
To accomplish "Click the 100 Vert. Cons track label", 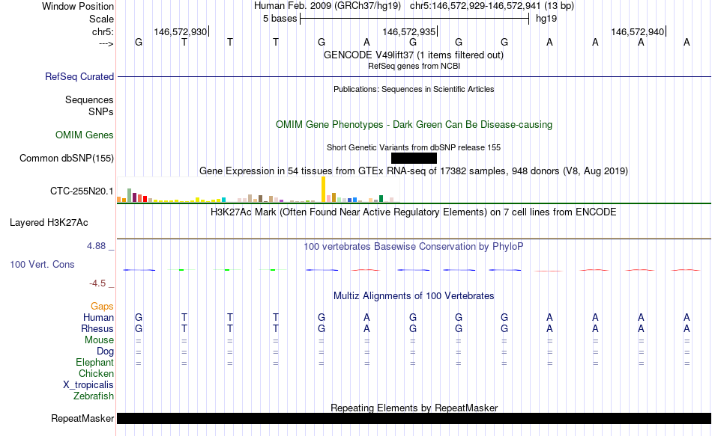I will coord(42,264).
